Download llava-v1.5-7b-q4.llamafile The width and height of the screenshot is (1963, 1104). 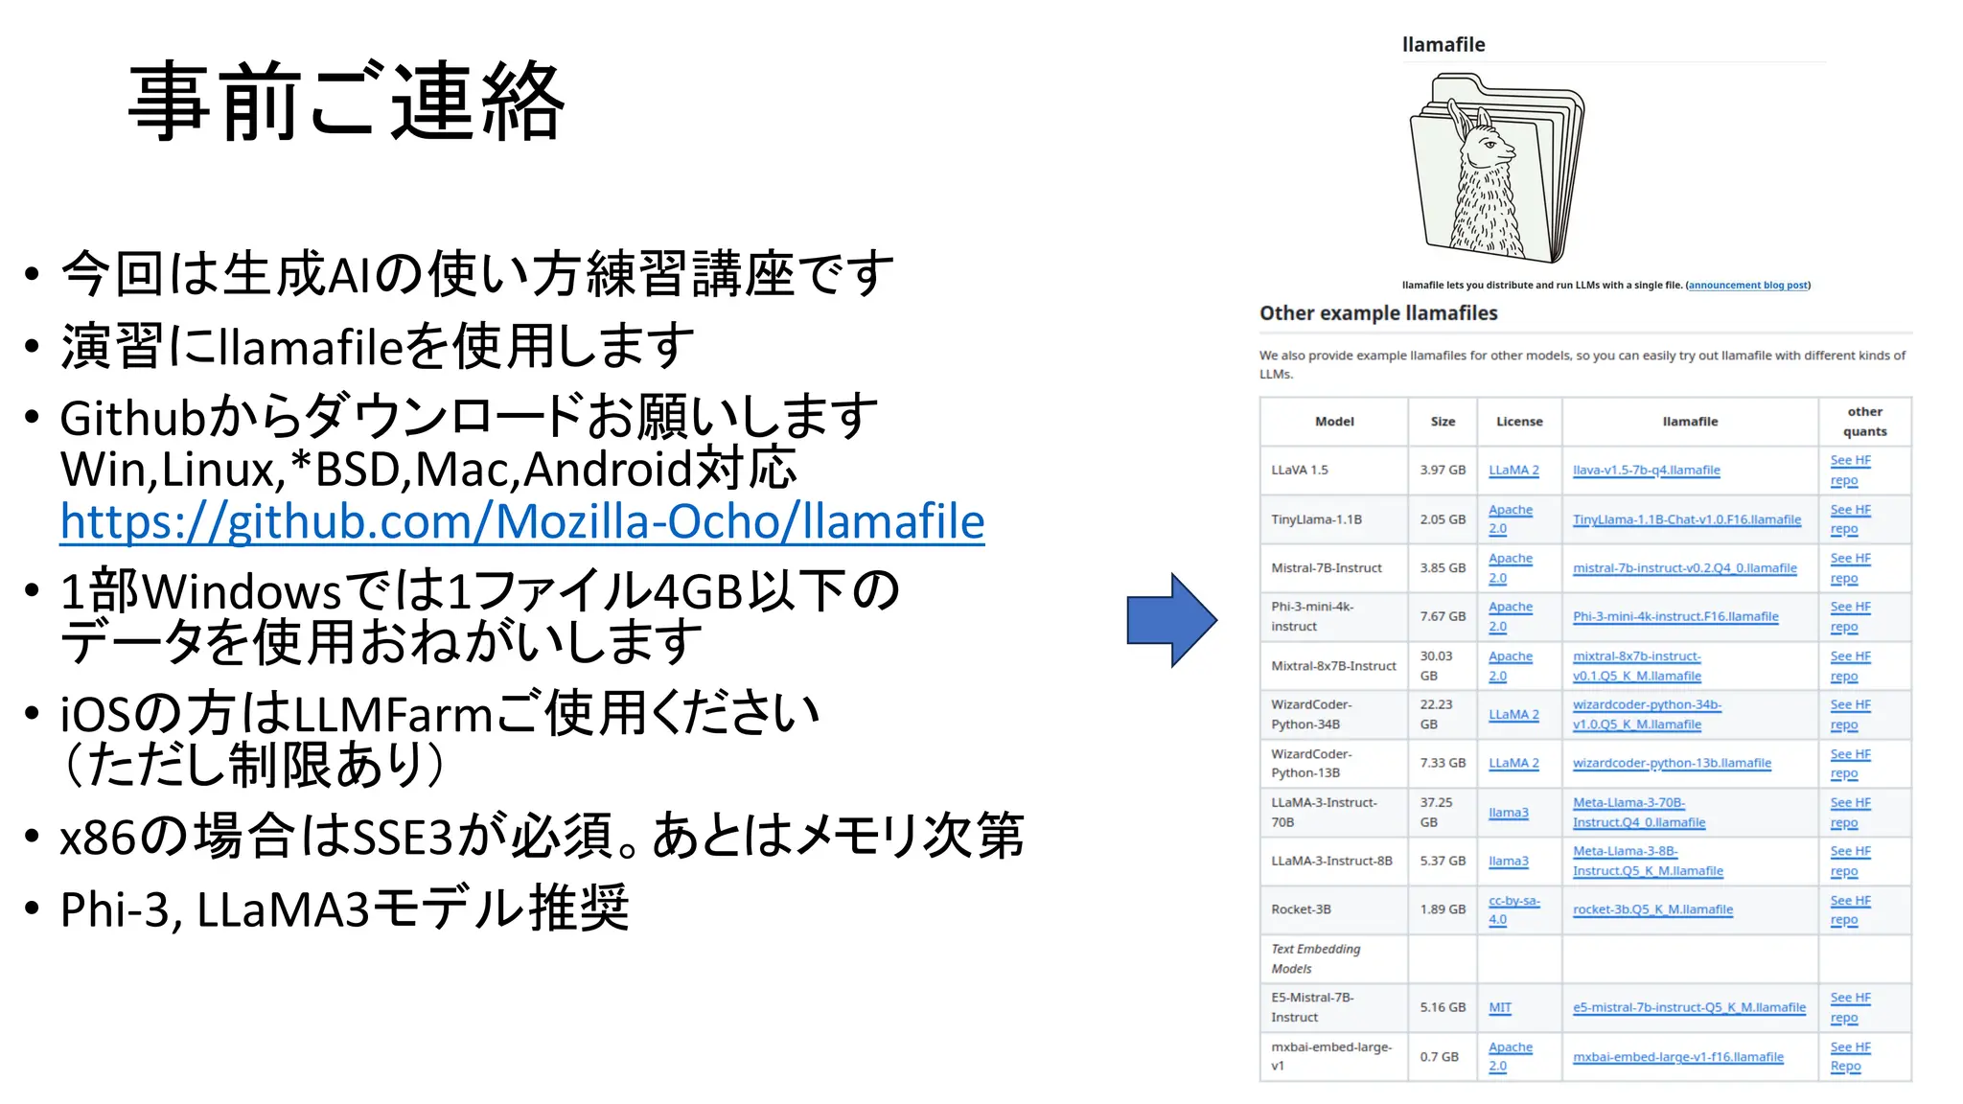(x=1646, y=471)
